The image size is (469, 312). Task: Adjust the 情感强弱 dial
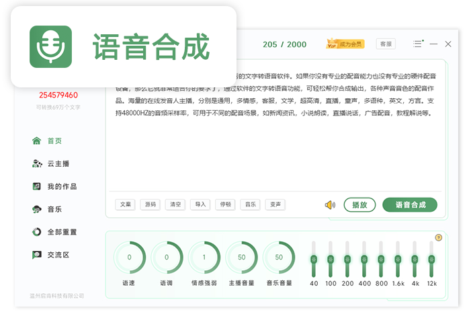204,258
